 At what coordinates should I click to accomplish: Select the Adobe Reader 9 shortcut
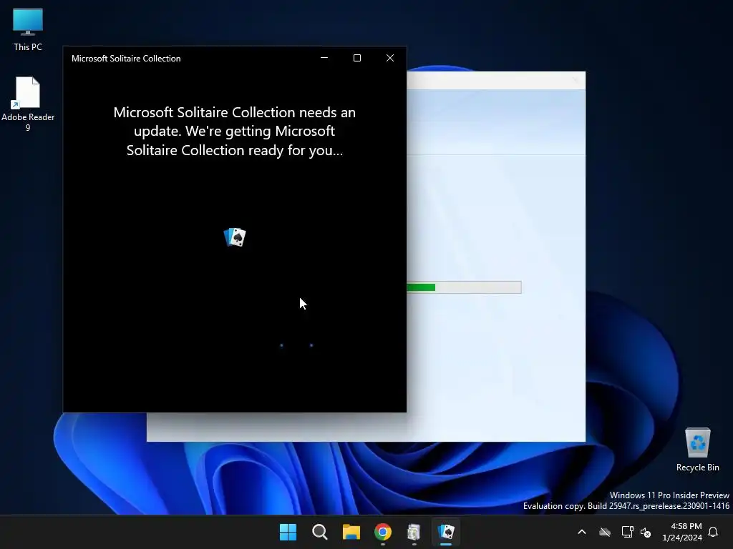(28, 104)
